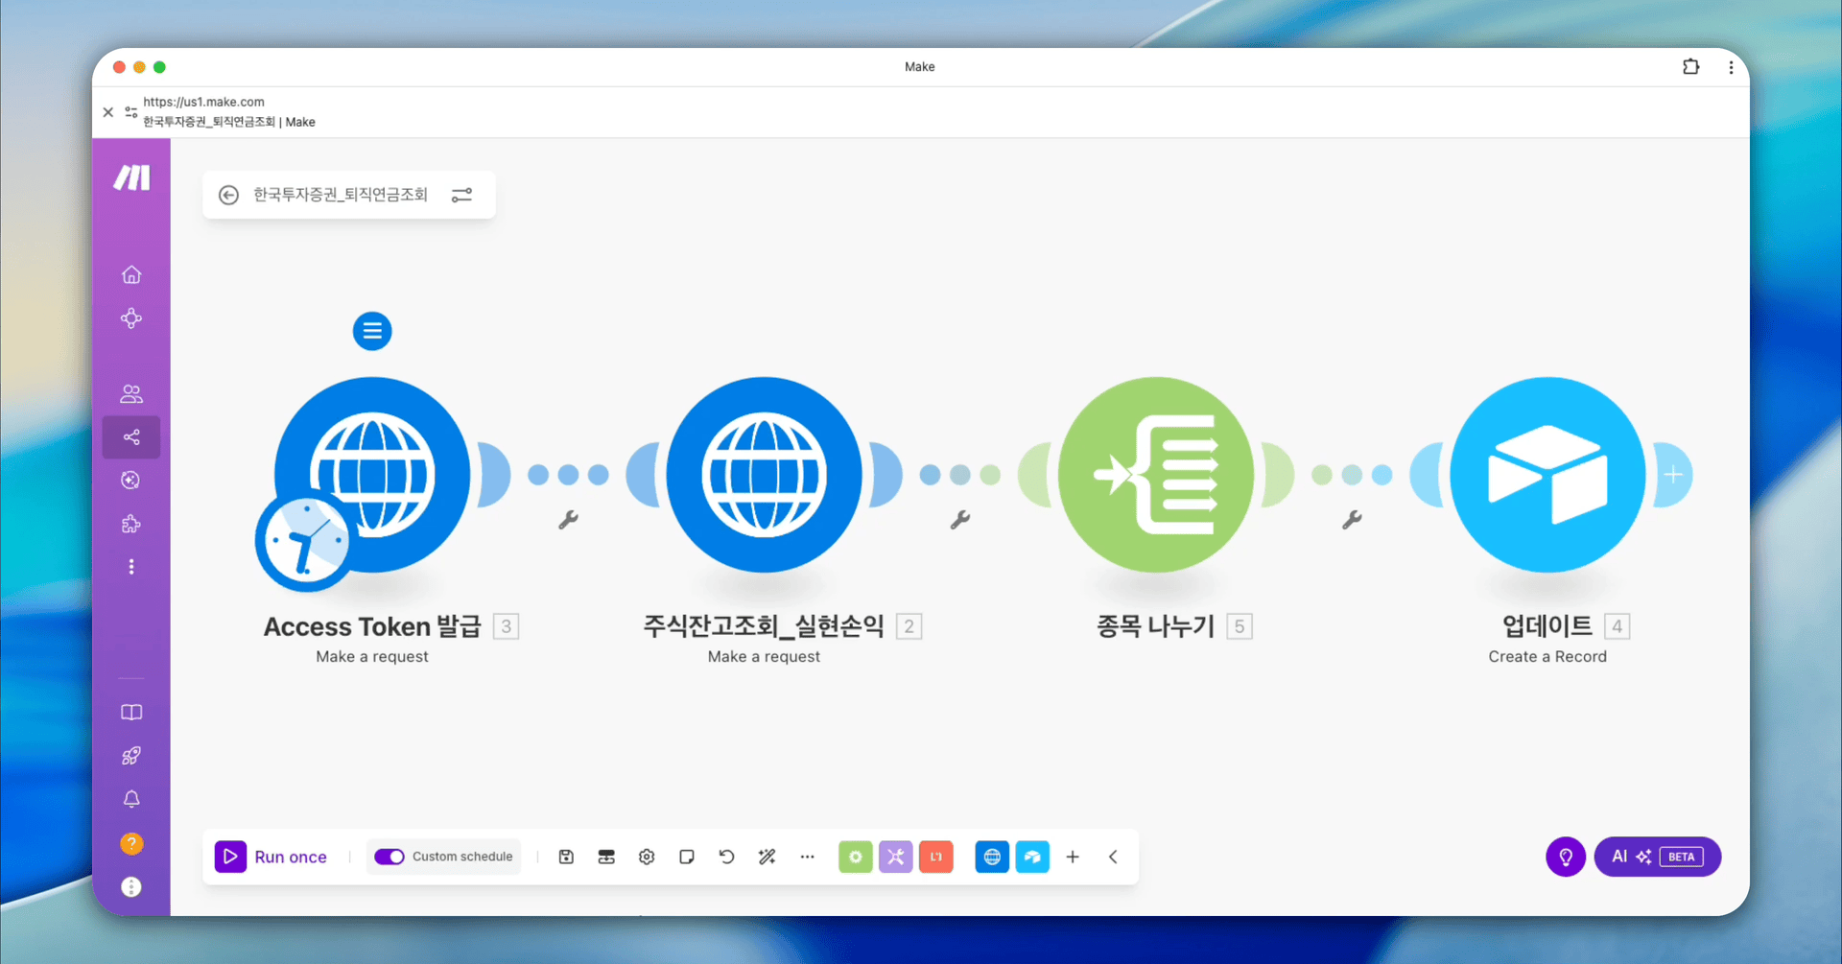Screen dimensions: 1842x964
Task: Click the module number badge 3
Action: click(506, 626)
